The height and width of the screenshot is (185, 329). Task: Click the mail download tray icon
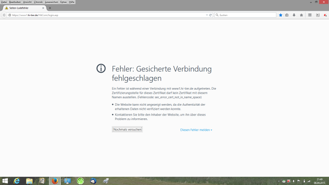[284, 181]
